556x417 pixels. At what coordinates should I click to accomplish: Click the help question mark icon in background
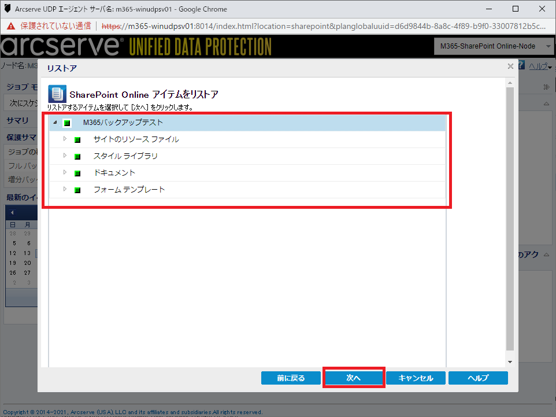point(521,65)
